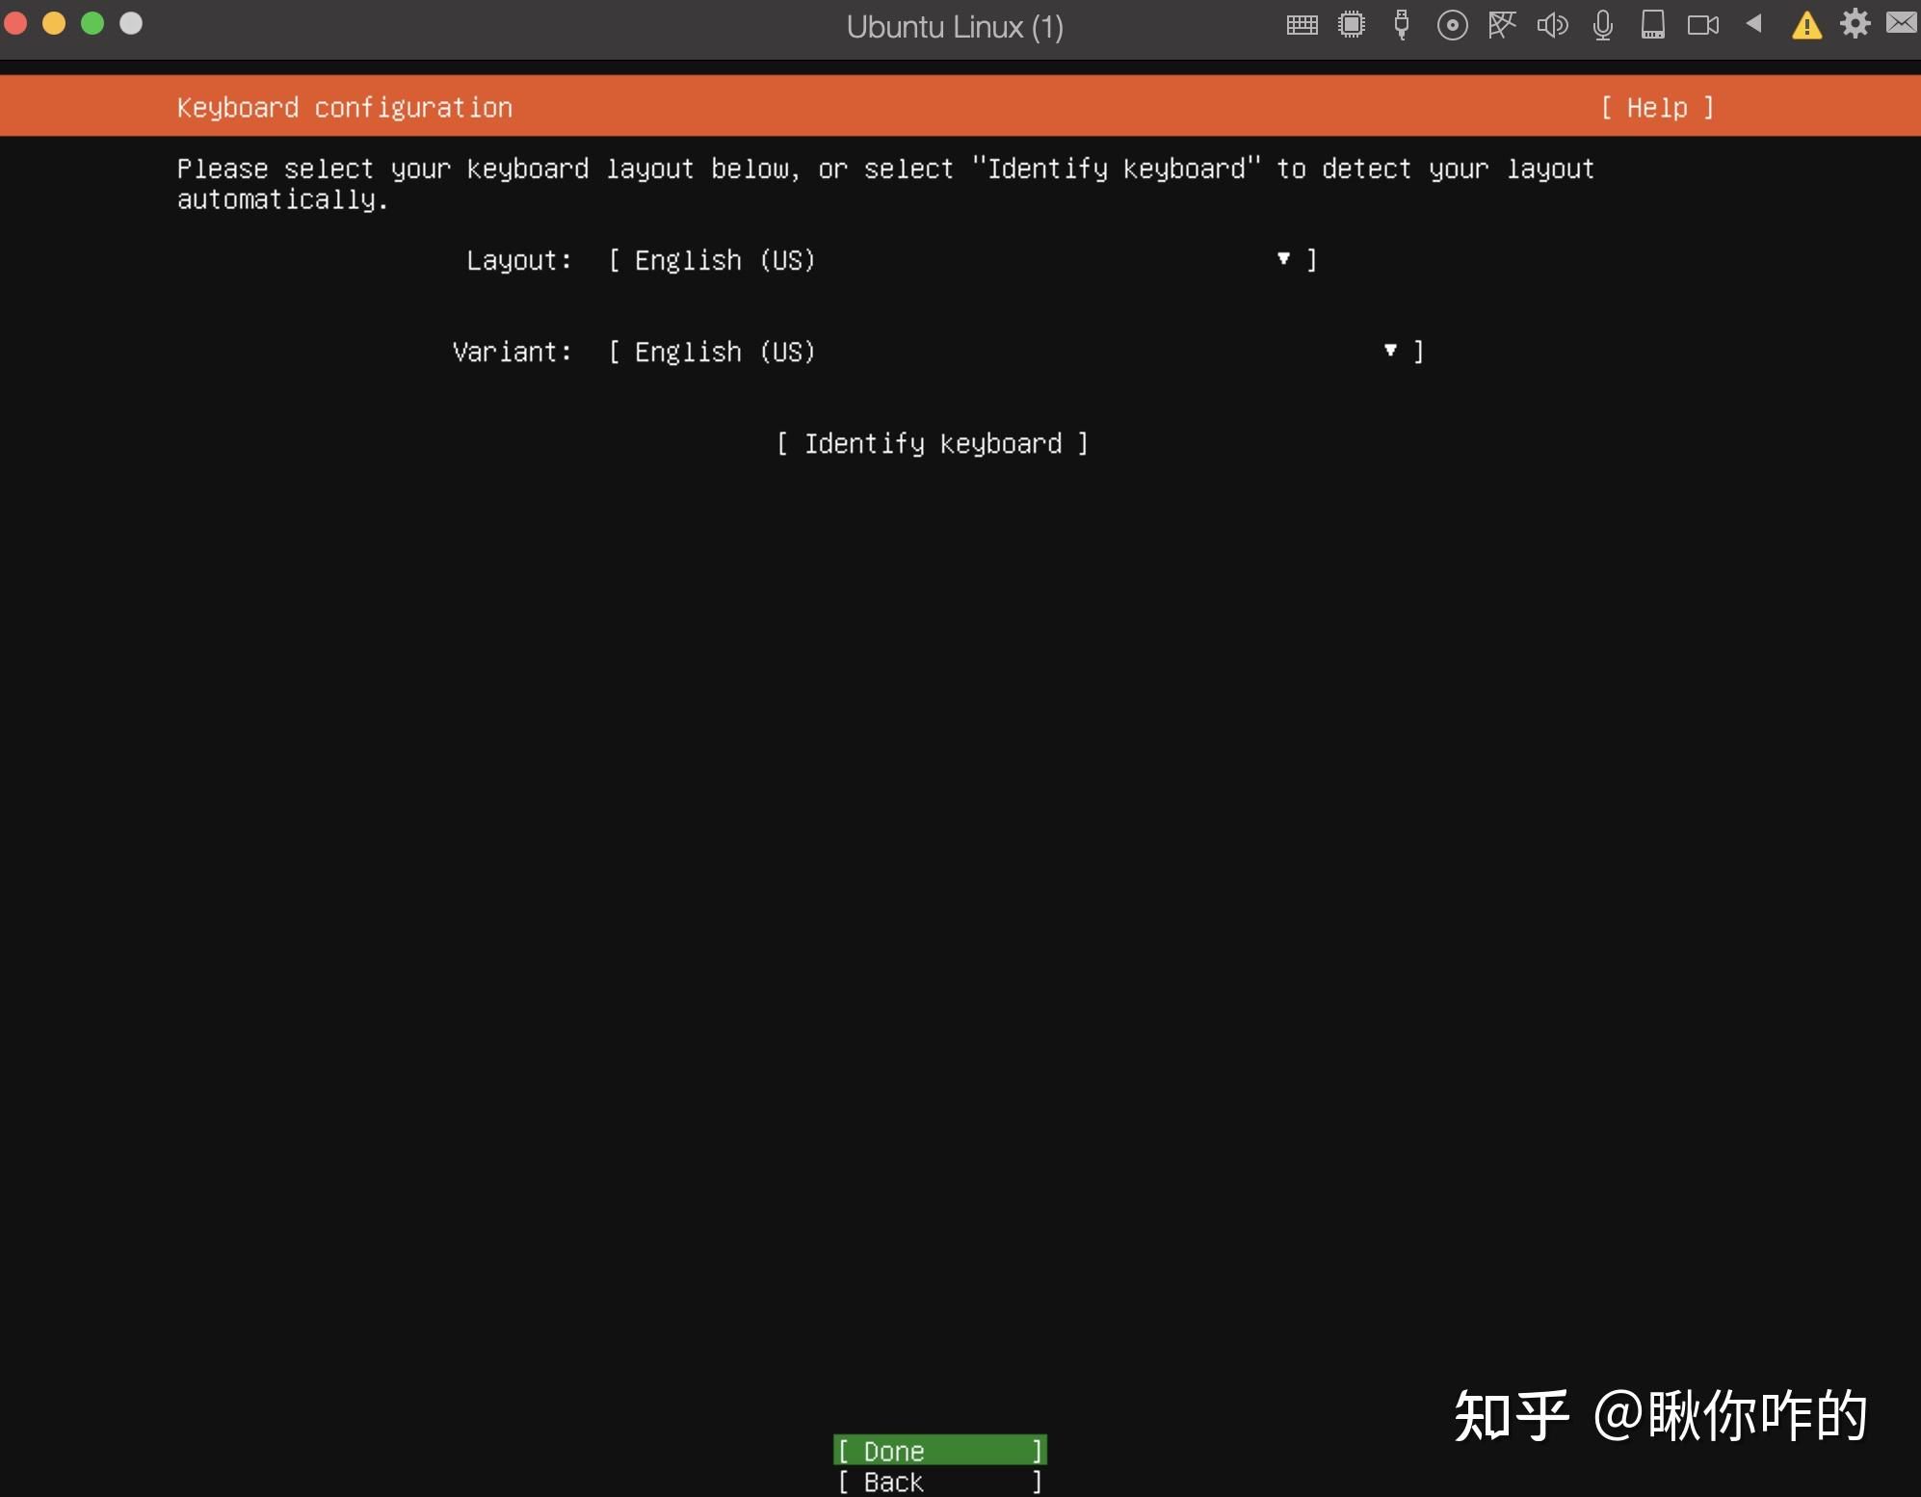Open the USB devices icon

[1402, 25]
